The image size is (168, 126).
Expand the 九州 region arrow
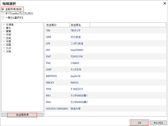tap(4, 48)
